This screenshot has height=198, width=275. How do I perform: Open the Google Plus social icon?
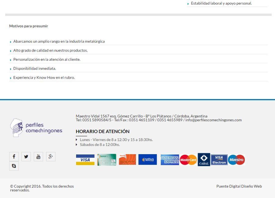51,157
